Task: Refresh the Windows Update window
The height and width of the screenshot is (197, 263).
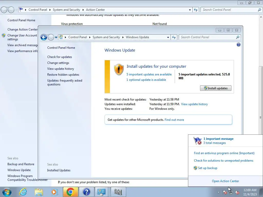Action: point(174,37)
